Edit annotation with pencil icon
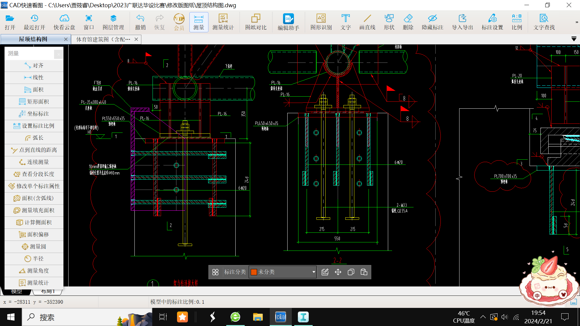The image size is (580, 326). pyautogui.click(x=325, y=272)
